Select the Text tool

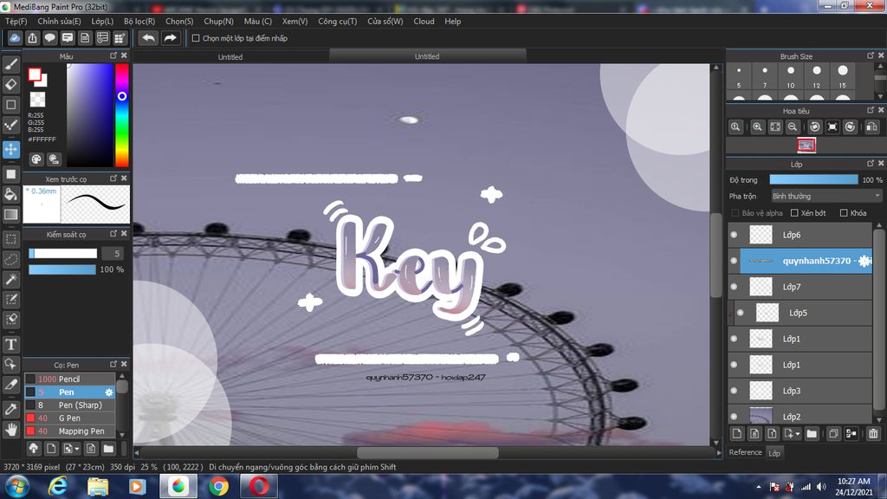[x=10, y=344]
